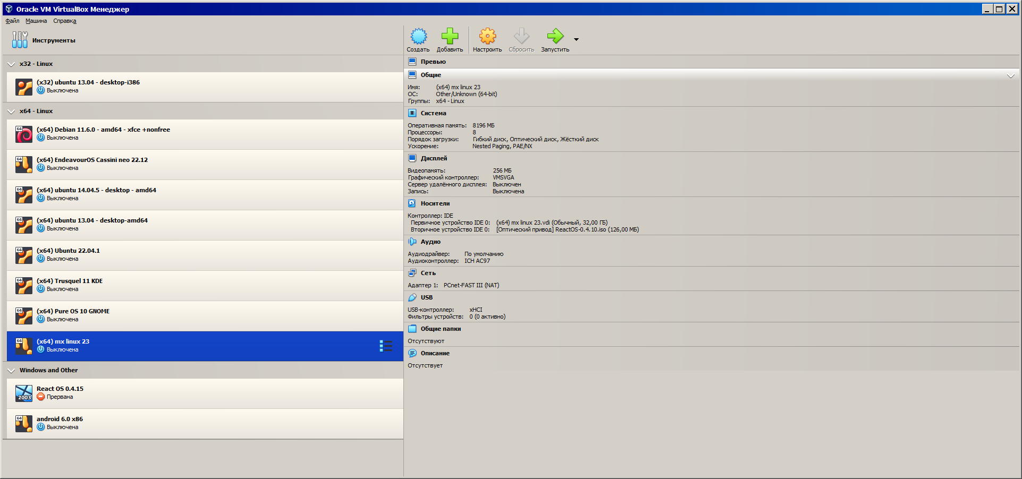
Task: Select (x64) EndeavourOS Cassini neo 22.12 machine
Action: 205,165
